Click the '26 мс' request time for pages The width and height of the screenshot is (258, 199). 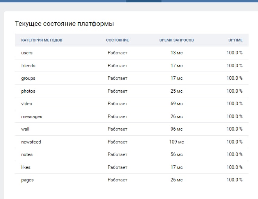tap(177, 180)
